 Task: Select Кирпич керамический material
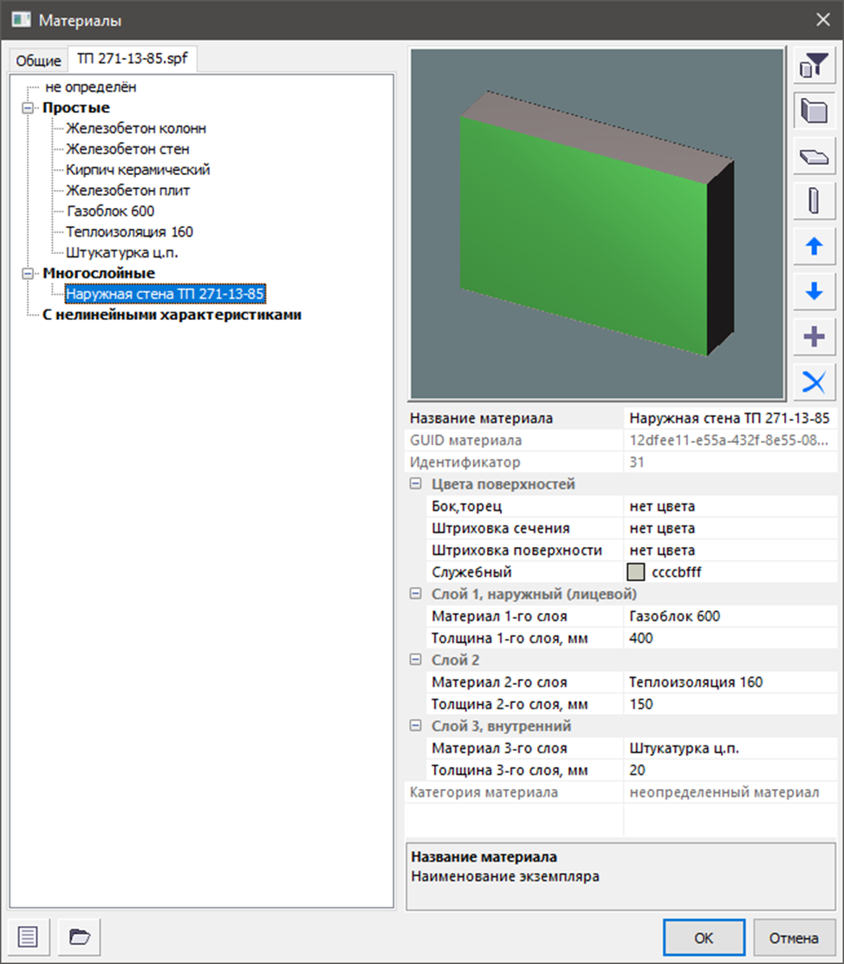coord(138,170)
